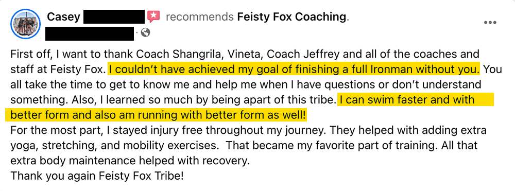Image resolution: width=515 pixels, height=191 pixels.
Task: Visit Casey's profile via the name
Action: (63, 17)
